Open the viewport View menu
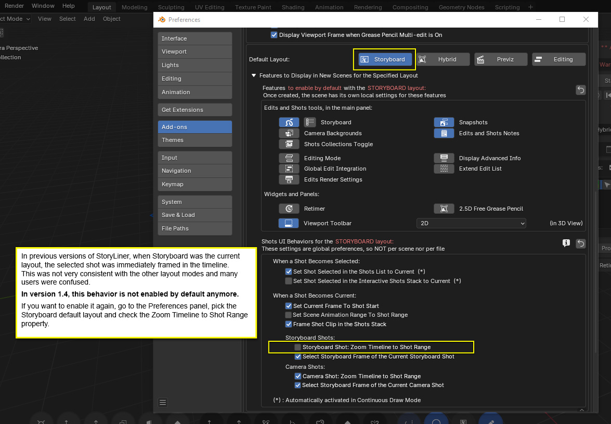The height and width of the screenshot is (424, 611). pos(44,19)
